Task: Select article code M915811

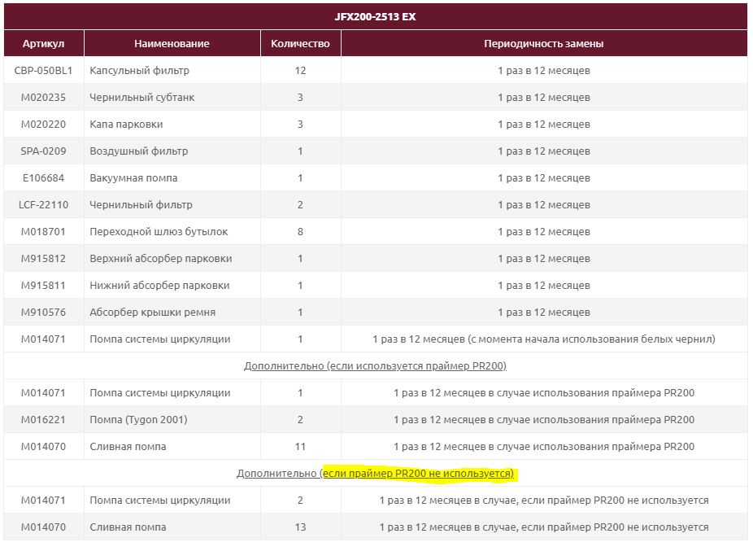Action: [43, 286]
